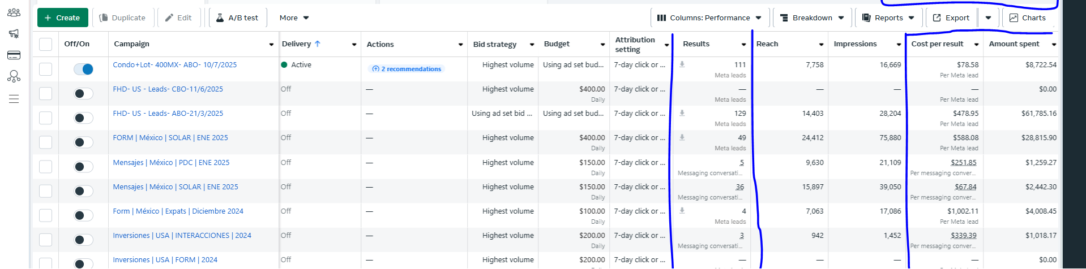
Task: Open the More menu
Action: coord(294,18)
